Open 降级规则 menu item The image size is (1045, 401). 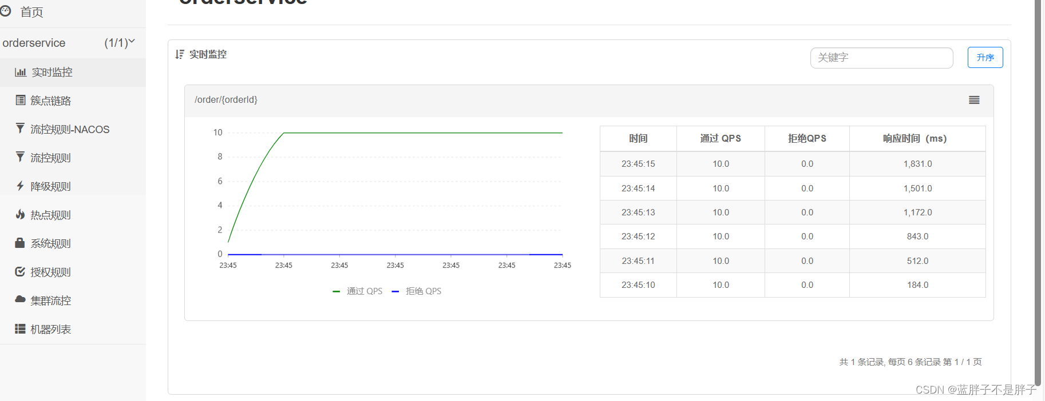pos(50,186)
